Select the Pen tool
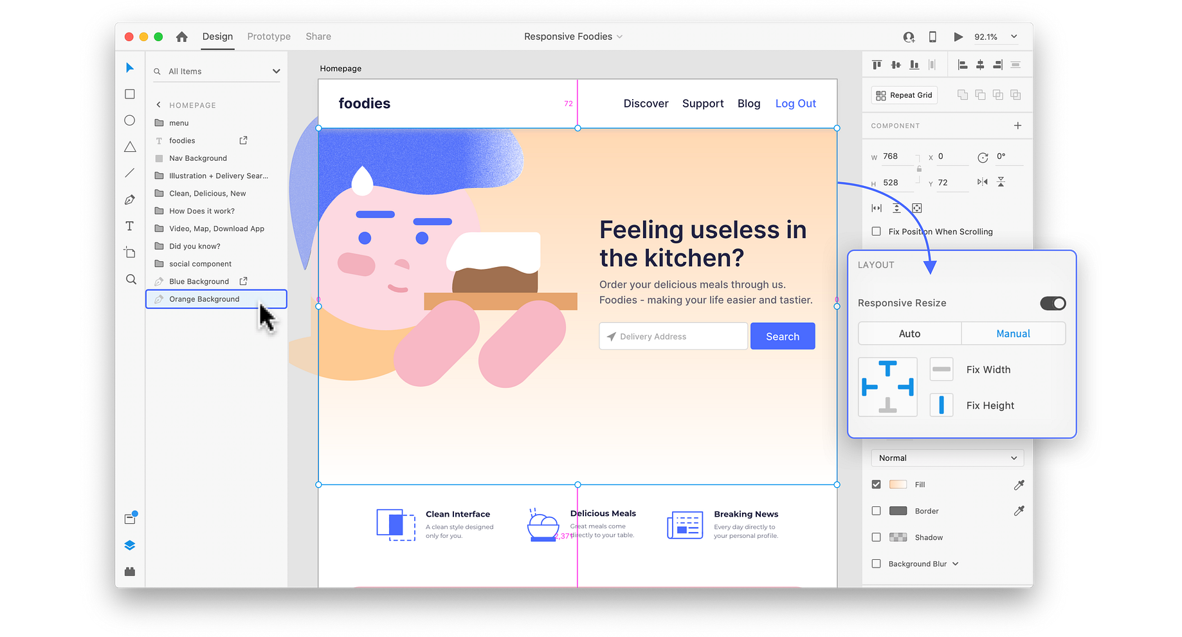 pos(129,199)
